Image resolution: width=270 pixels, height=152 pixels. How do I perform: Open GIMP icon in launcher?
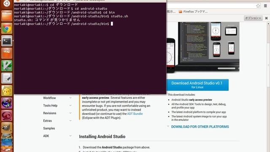(x=7, y=128)
